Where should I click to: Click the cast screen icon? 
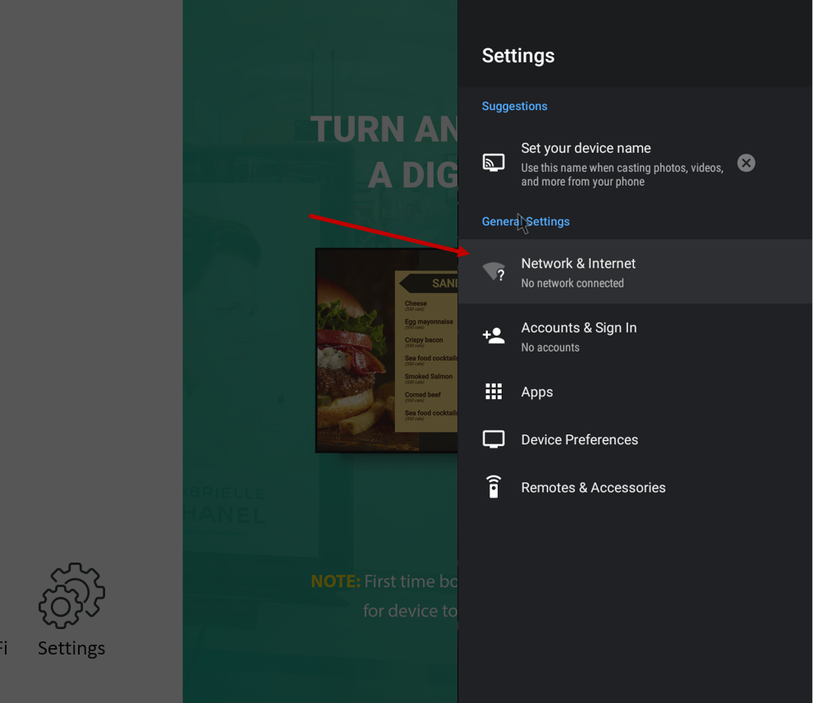coord(494,163)
